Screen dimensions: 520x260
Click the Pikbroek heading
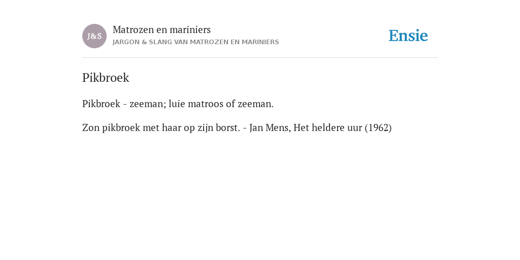point(106,78)
